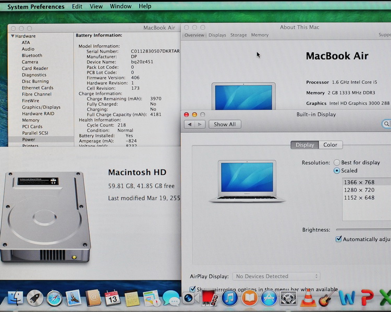
Task: Toggle Show mirroring options checkbox
Action: [x=192, y=289]
